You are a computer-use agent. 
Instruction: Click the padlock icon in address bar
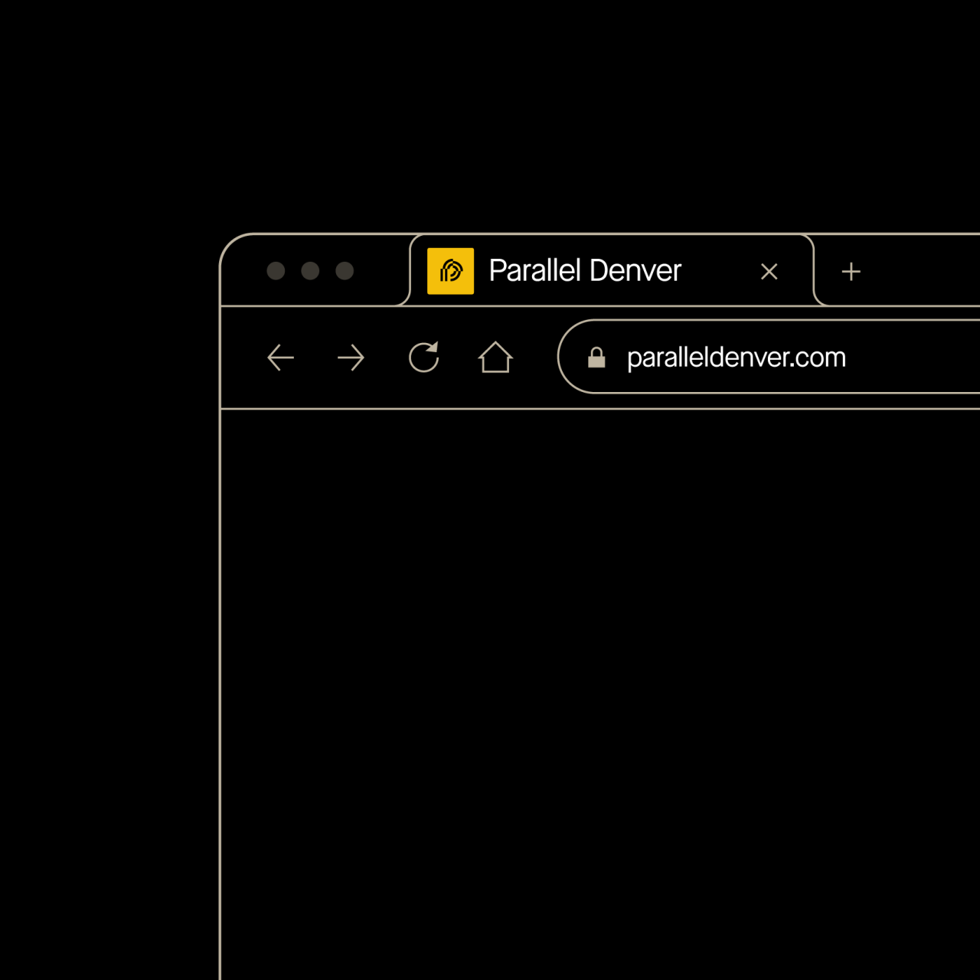pos(596,358)
